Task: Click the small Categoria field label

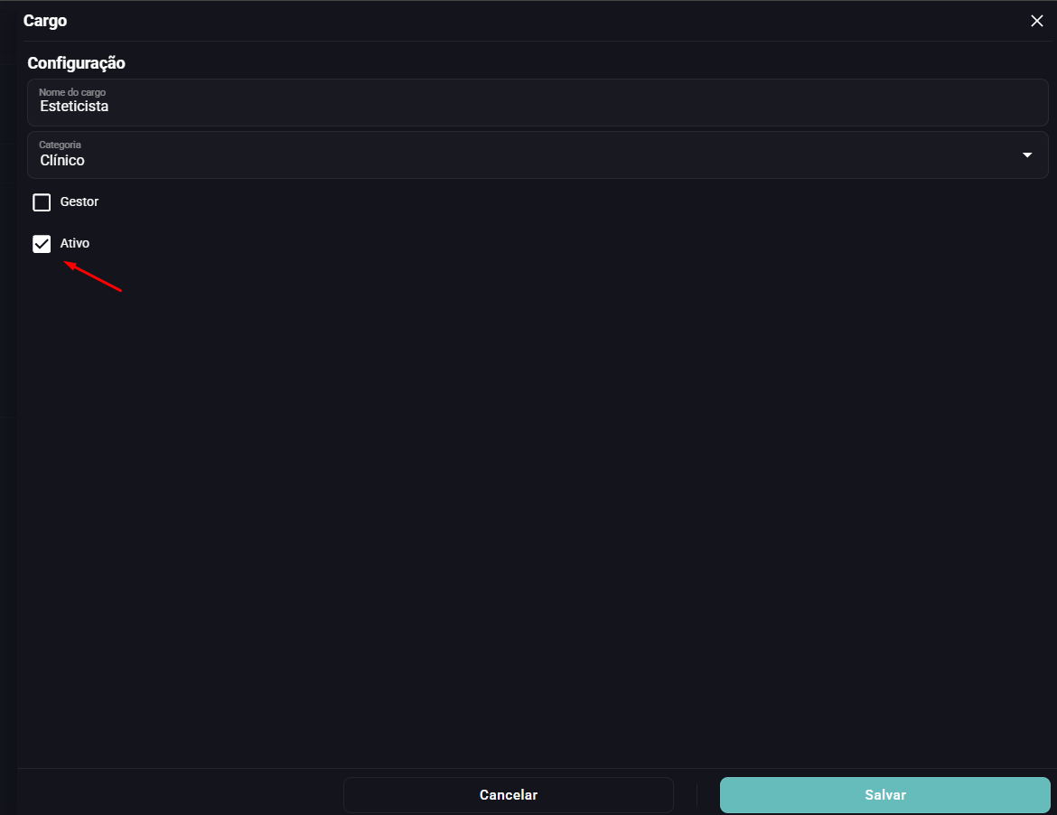Action: (x=60, y=145)
